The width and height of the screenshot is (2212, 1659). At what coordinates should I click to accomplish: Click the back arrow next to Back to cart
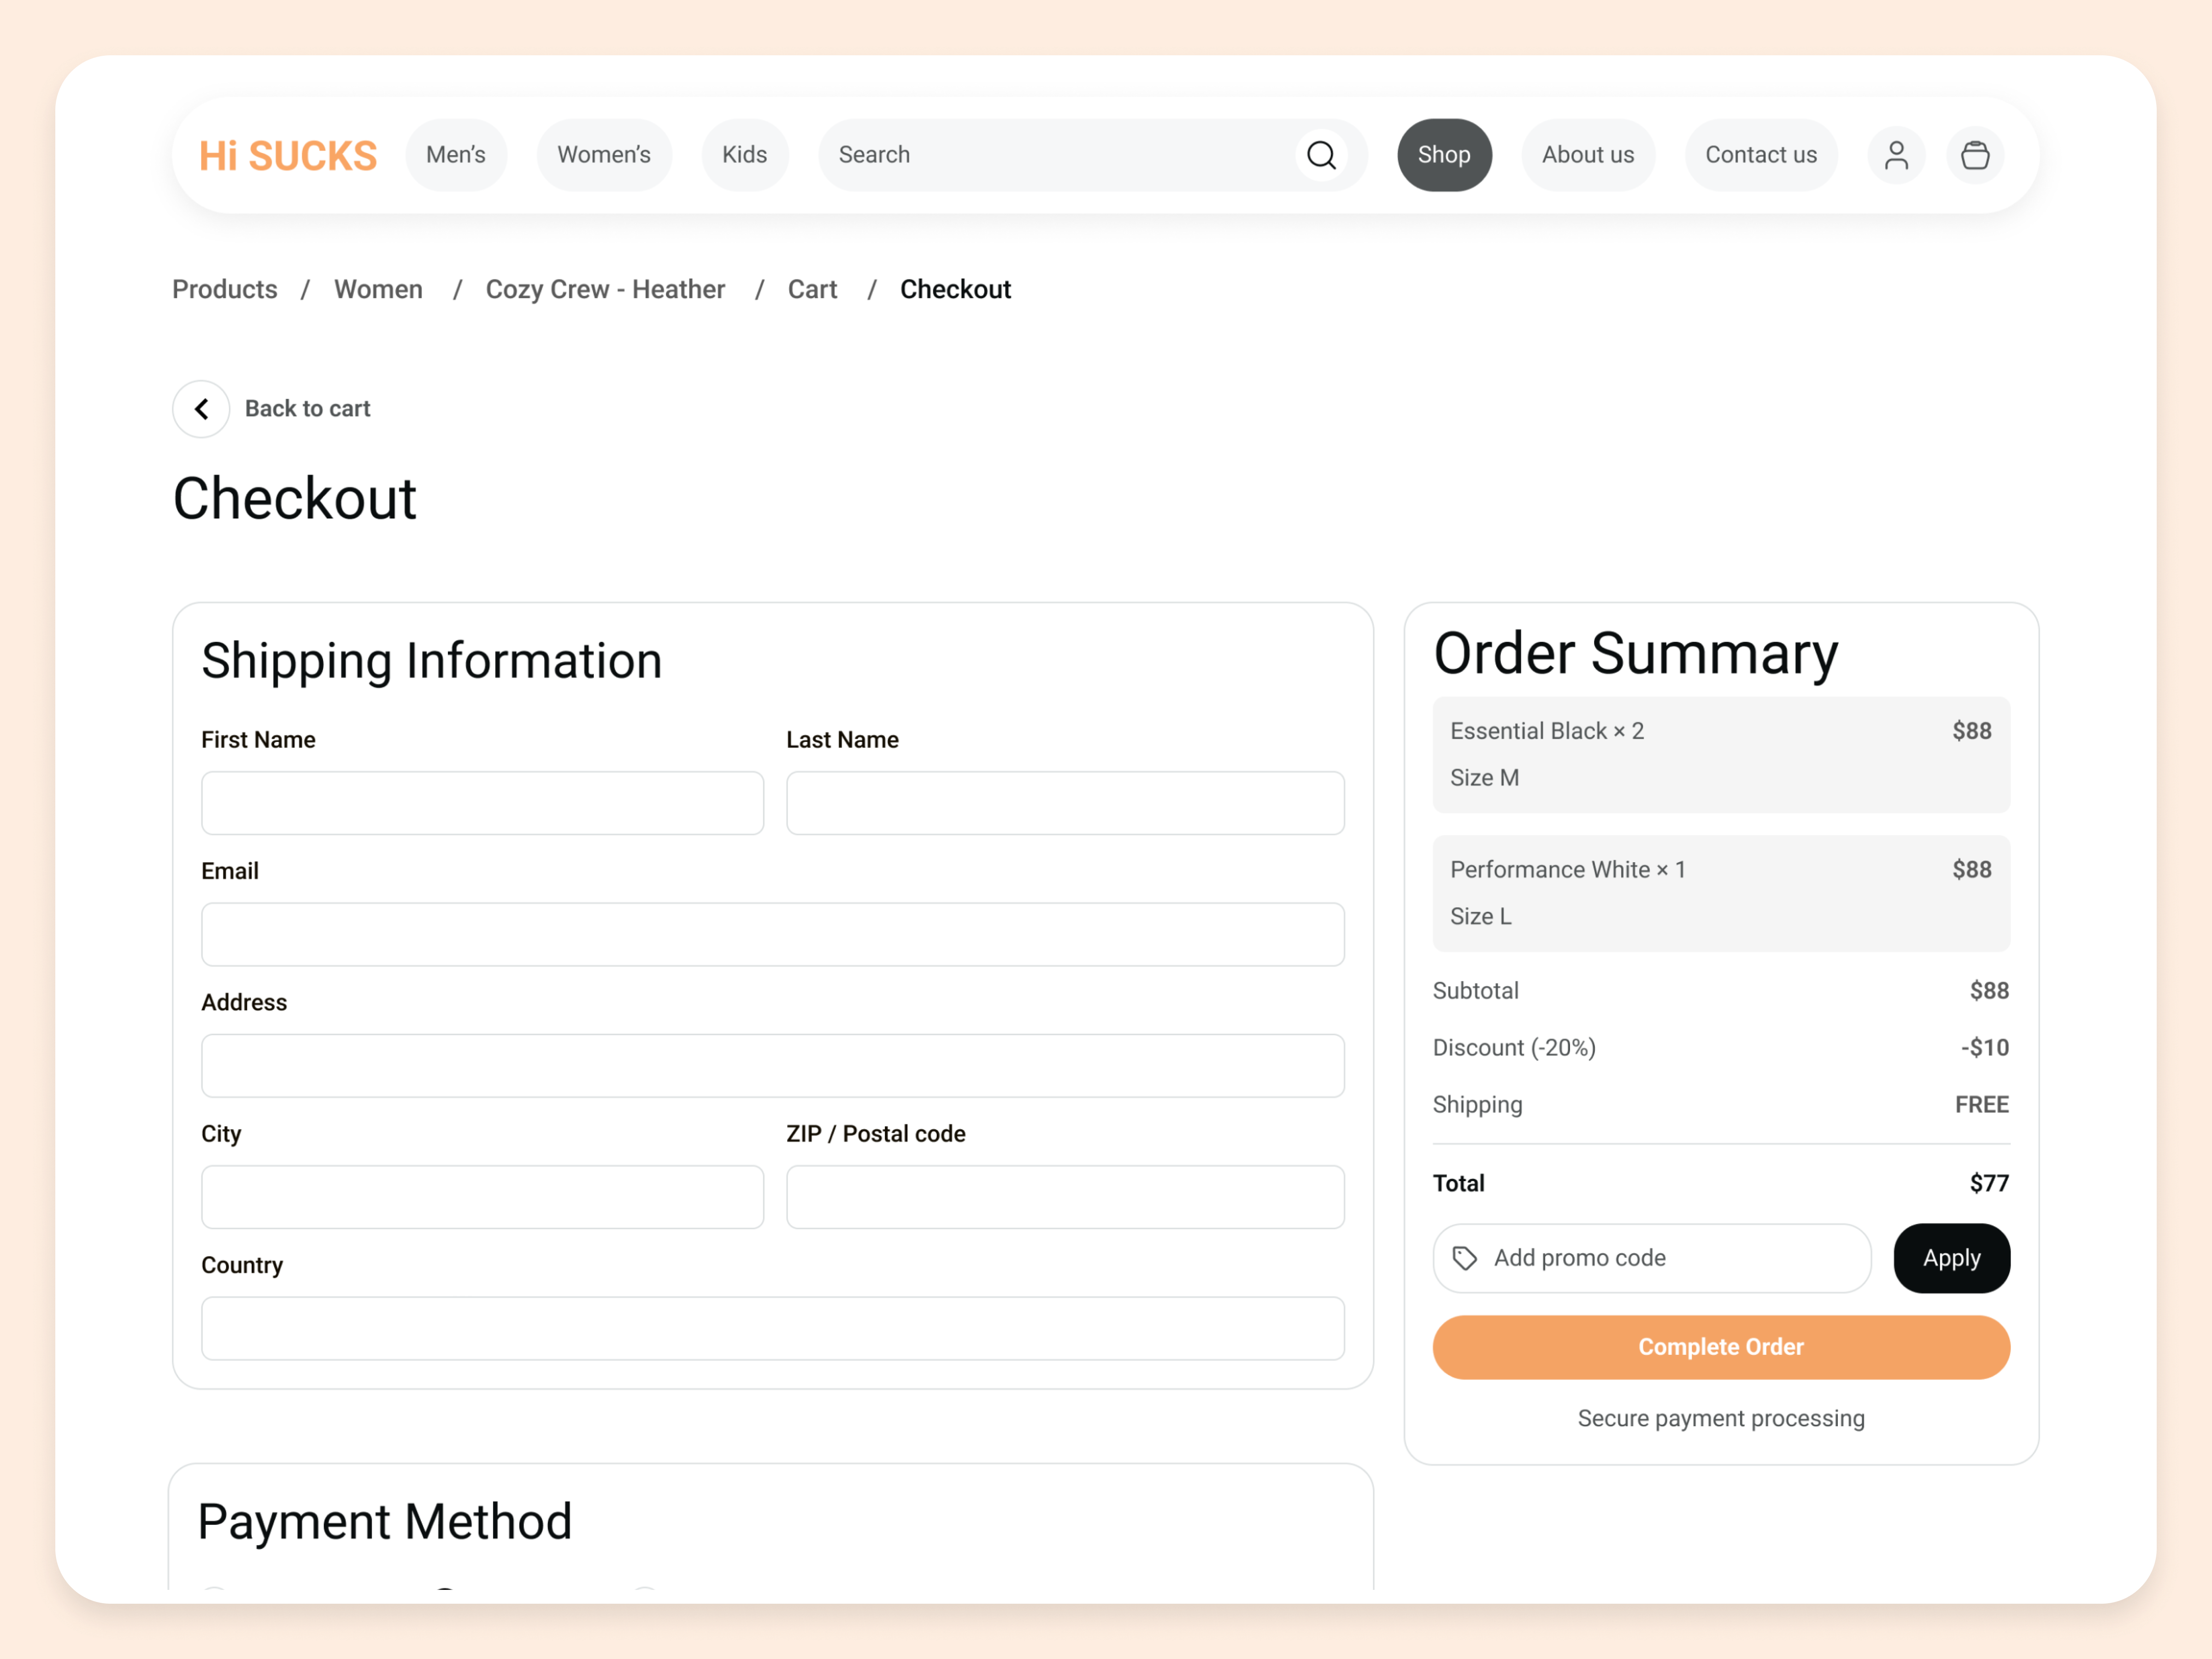[x=201, y=409]
